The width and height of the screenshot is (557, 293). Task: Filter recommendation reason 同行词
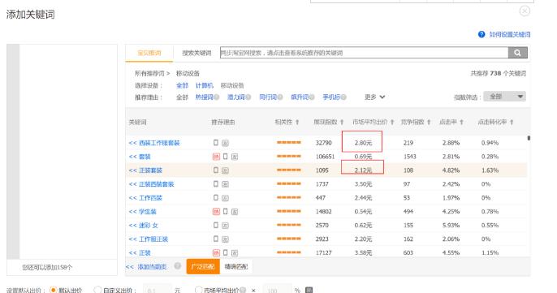point(268,97)
